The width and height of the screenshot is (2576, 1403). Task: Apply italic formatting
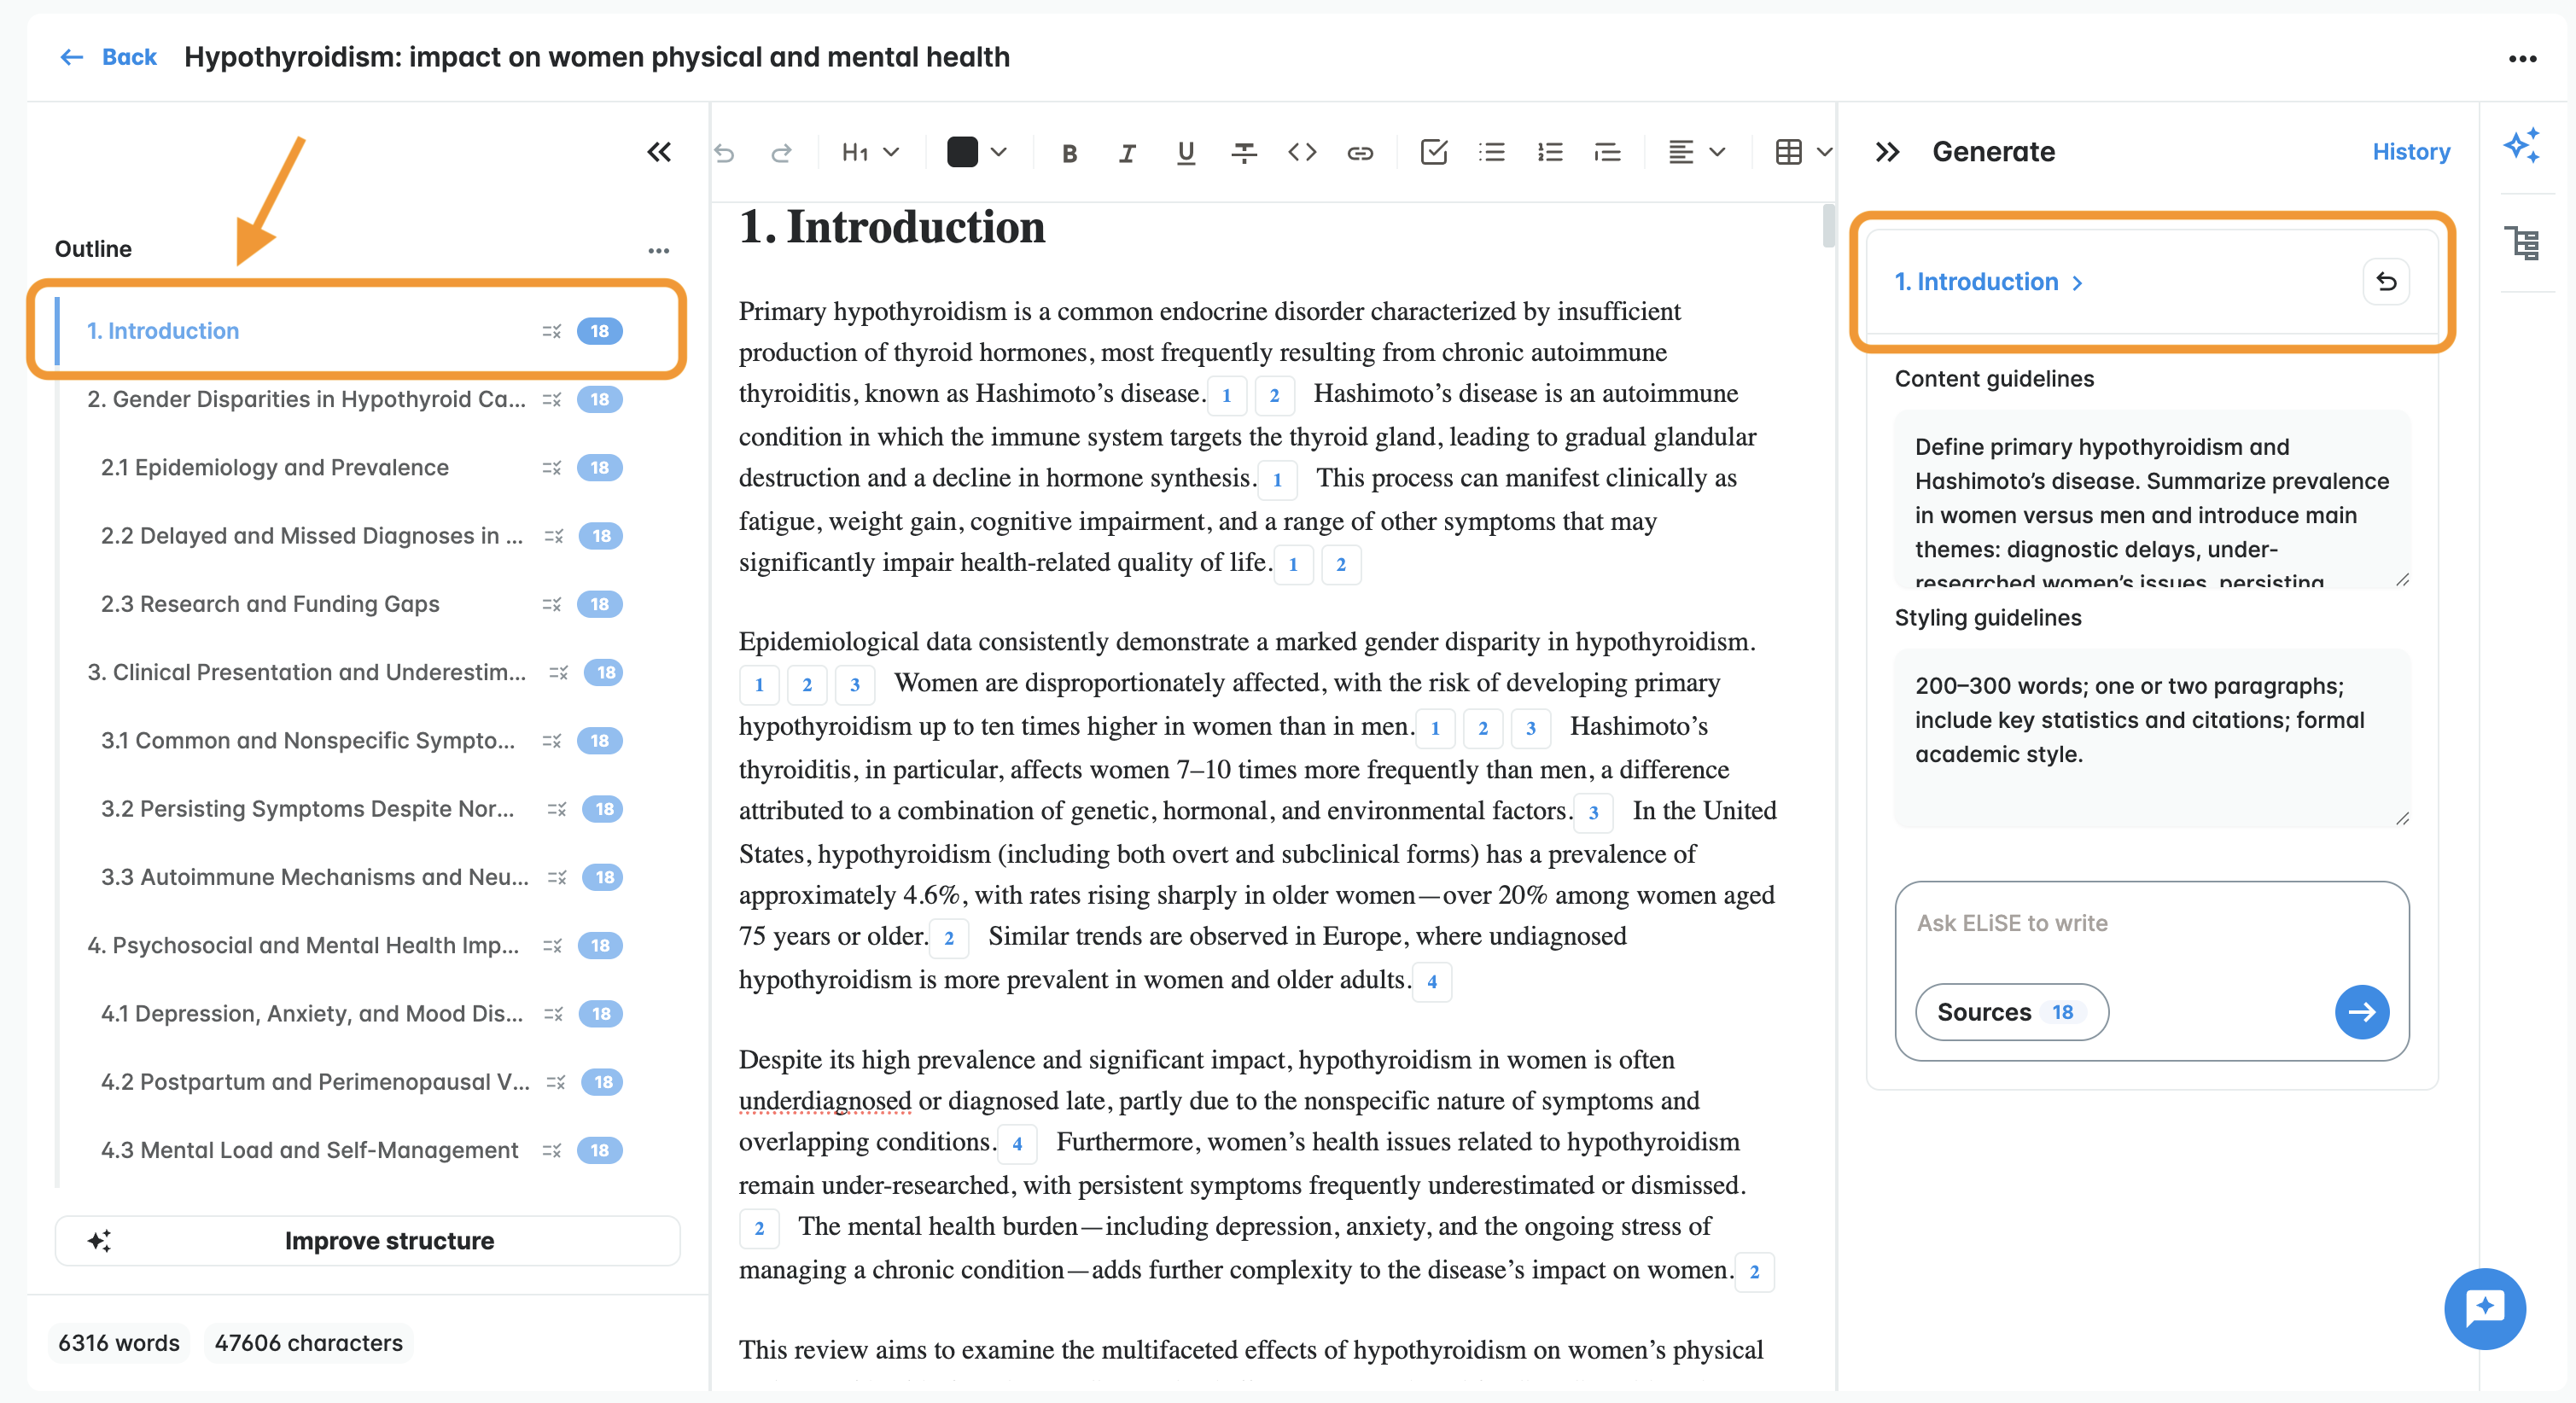coord(1127,152)
